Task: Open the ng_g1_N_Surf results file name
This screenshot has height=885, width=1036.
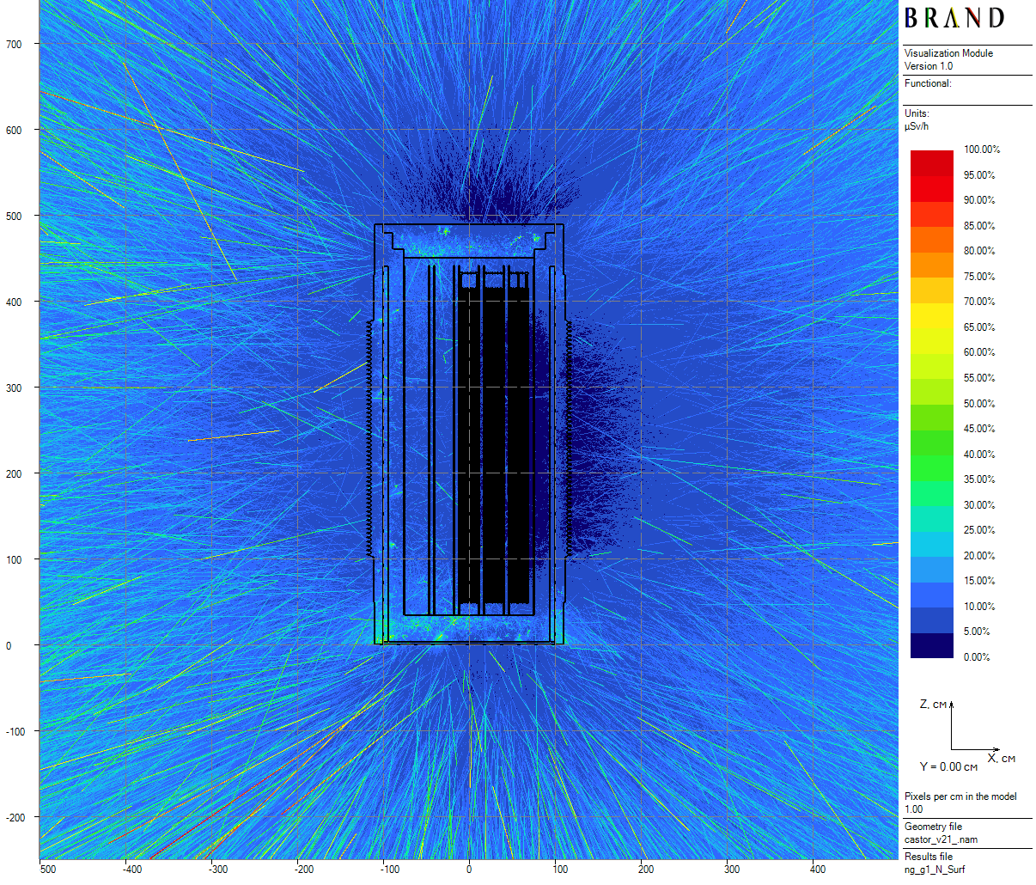Action: coord(935,870)
